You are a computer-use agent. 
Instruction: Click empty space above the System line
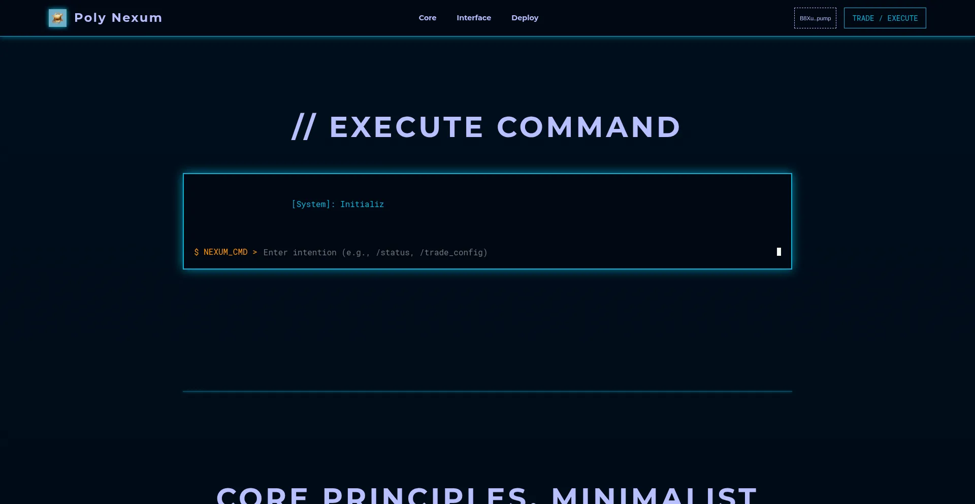click(x=487, y=186)
